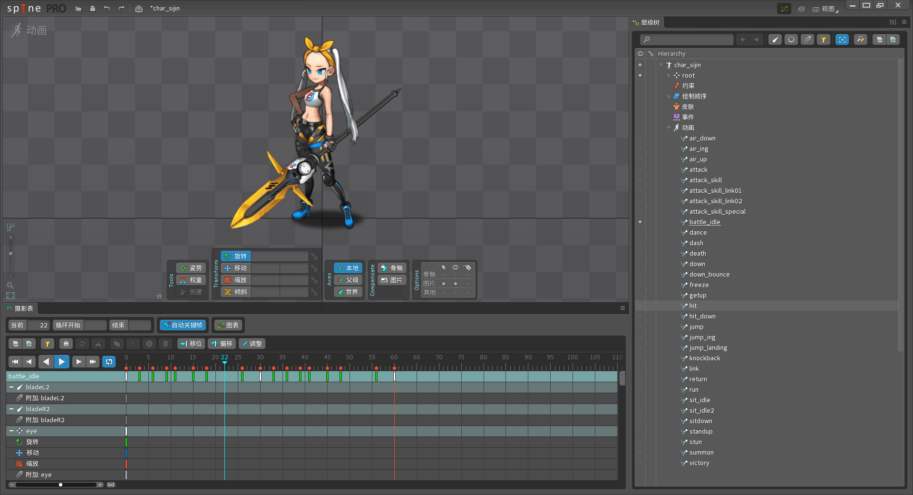913x495 pixels.
Task: Adjust viewport zoom slider handle
Action: (10, 254)
